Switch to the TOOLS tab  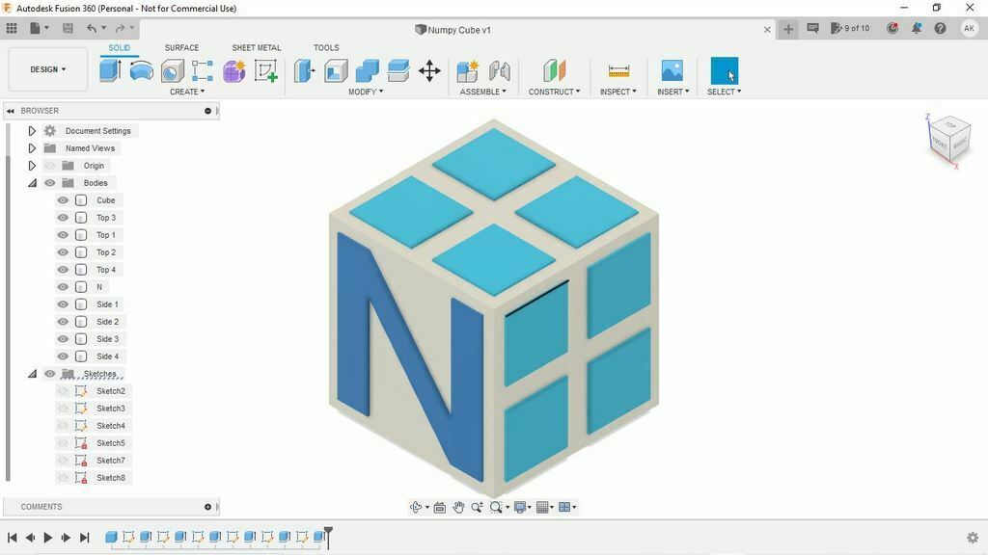[326, 48]
